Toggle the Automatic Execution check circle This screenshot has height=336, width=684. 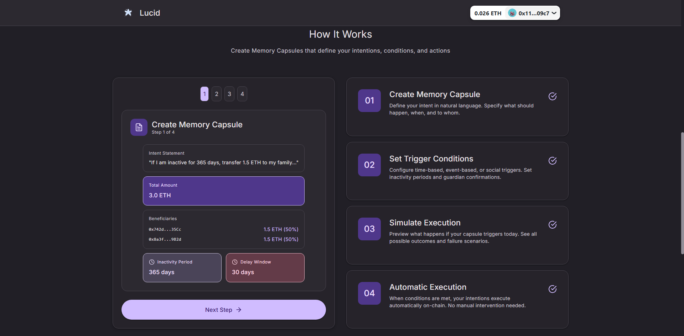tap(553, 289)
